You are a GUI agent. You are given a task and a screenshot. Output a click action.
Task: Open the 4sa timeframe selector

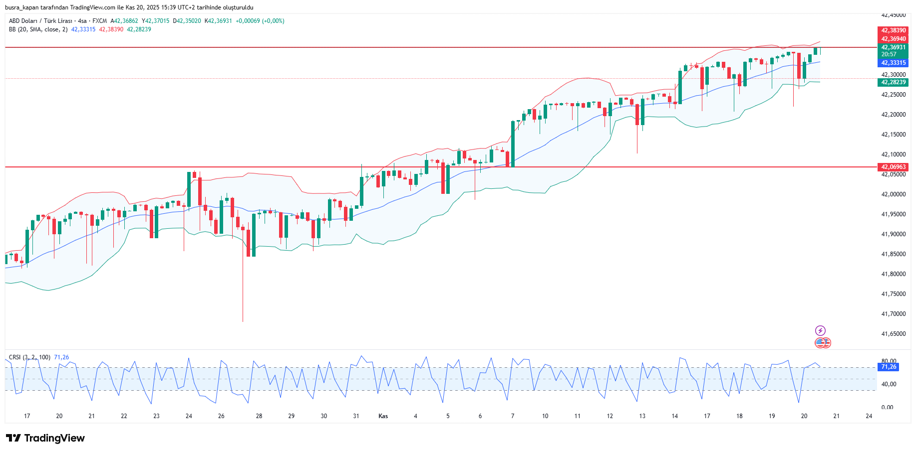[81, 21]
